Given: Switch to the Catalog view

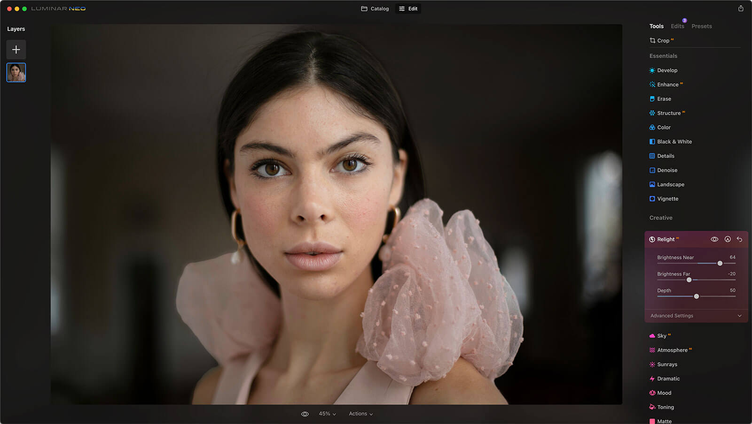Looking at the screenshot, I should click(375, 8).
